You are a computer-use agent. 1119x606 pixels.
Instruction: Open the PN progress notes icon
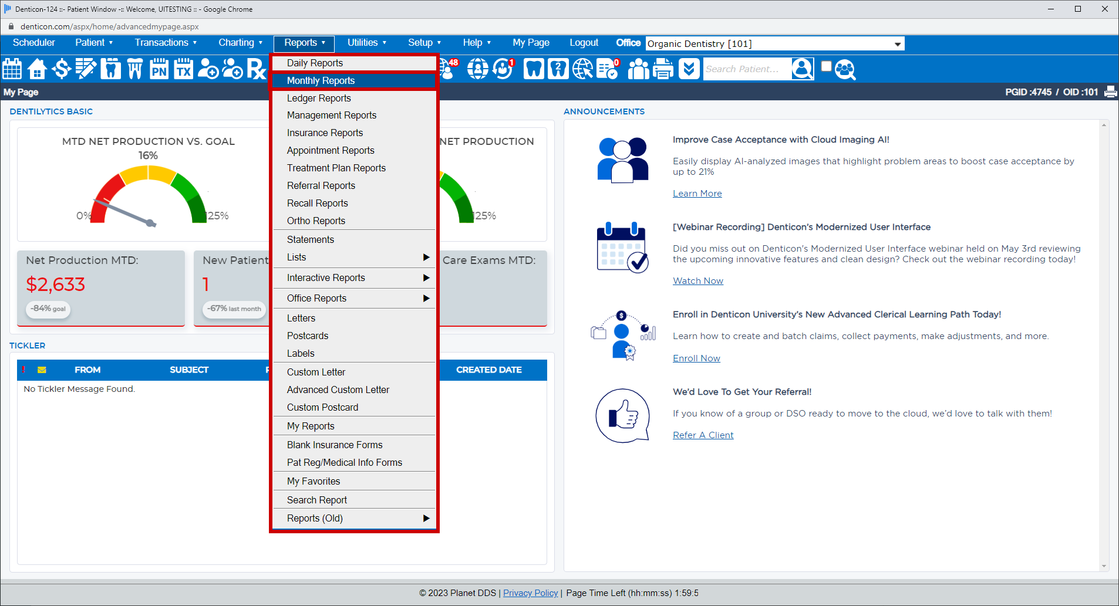159,69
